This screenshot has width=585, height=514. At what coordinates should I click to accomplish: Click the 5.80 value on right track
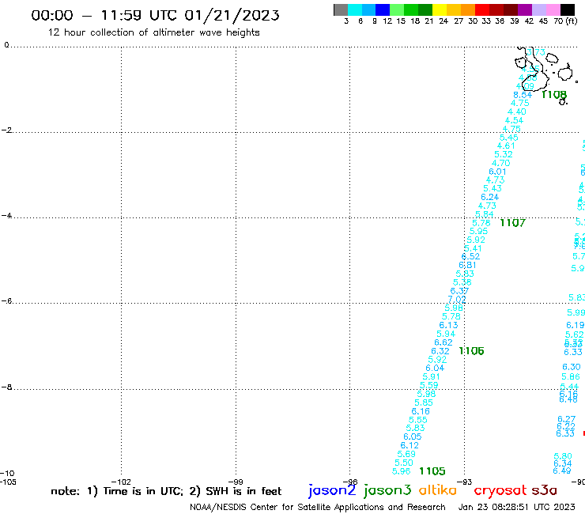tap(563, 456)
